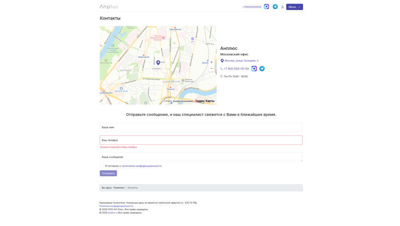The width and height of the screenshot is (400, 226).
Task: Open the Max messenger header icon
Action: pyautogui.click(x=266, y=7)
